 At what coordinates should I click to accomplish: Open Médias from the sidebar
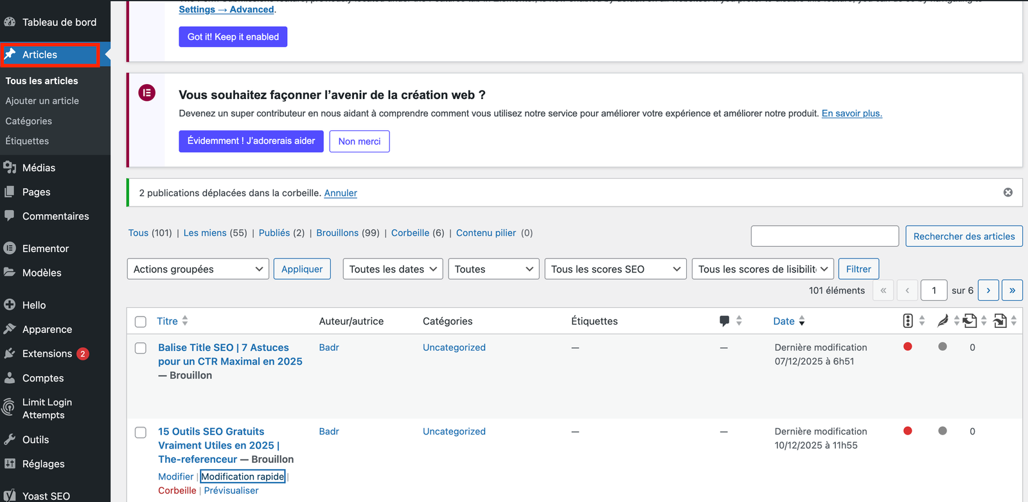coord(39,168)
